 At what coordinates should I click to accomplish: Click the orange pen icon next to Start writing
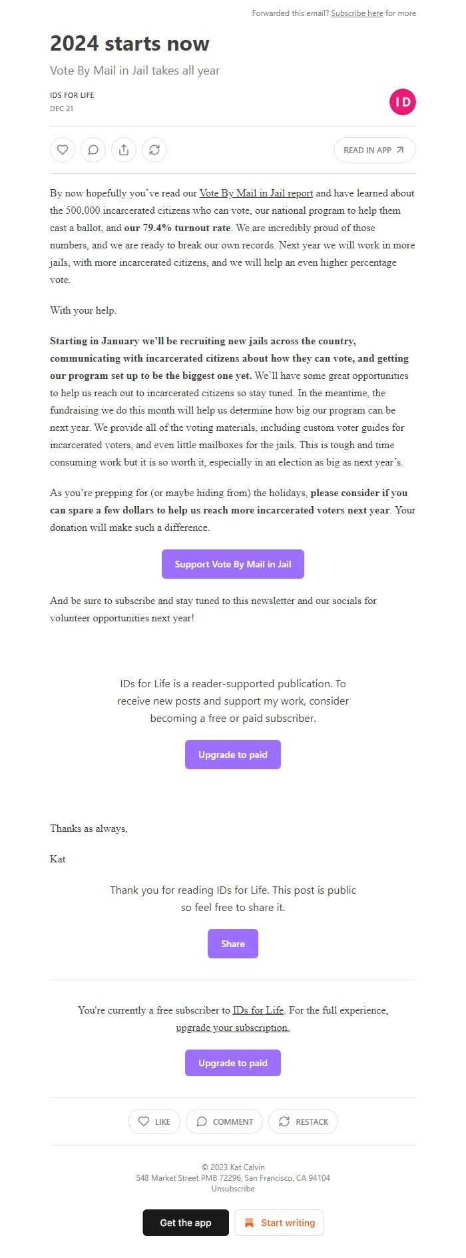pos(249,1222)
